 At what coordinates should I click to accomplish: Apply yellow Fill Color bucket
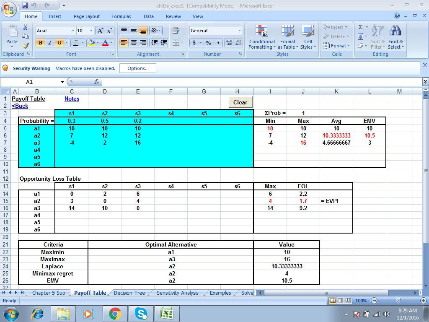tap(91, 43)
